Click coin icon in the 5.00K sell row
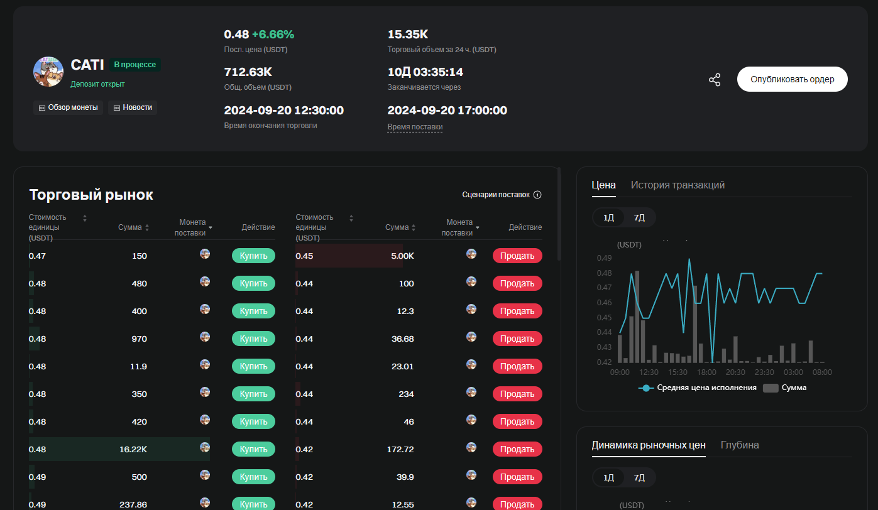Viewport: 878px width, 510px height. [x=471, y=254]
